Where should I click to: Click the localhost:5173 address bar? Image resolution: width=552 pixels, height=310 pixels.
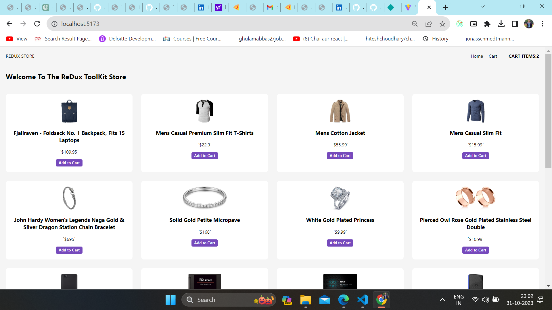(230, 24)
